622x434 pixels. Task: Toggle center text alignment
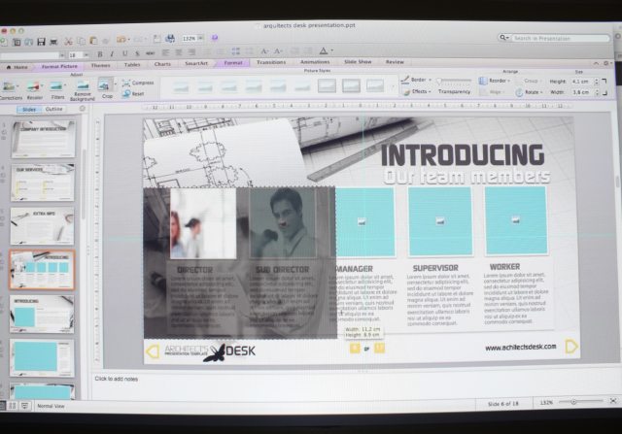click(x=179, y=52)
